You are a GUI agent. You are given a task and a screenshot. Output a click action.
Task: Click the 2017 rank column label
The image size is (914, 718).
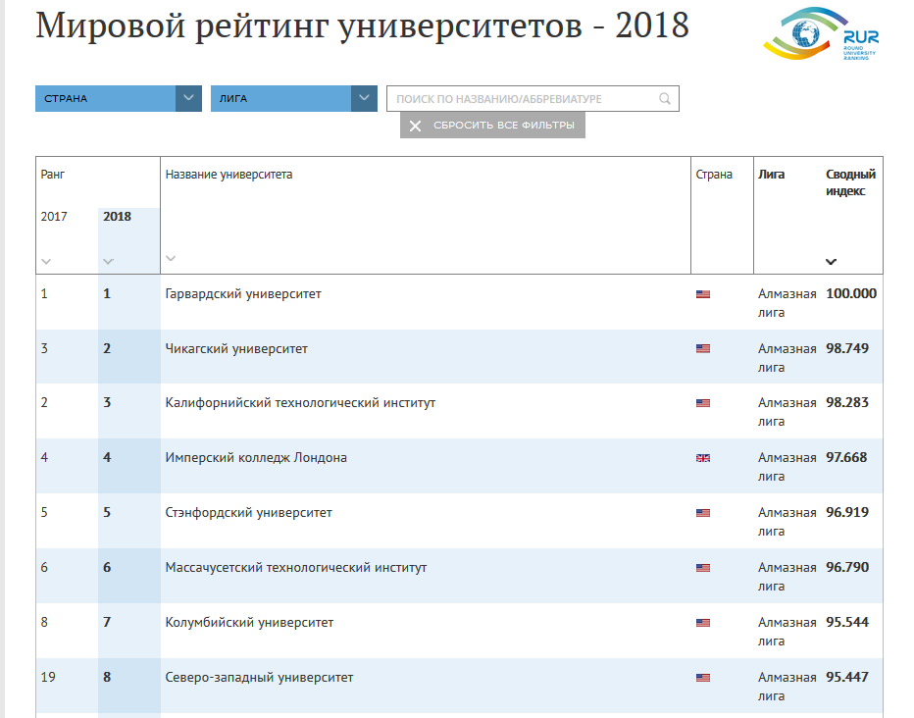pyautogui.click(x=54, y=216)
